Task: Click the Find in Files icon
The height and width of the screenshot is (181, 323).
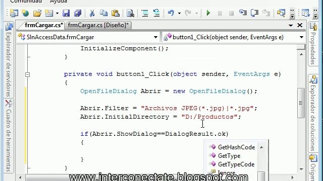Action: pyautogui.click(x=130, y=13)
